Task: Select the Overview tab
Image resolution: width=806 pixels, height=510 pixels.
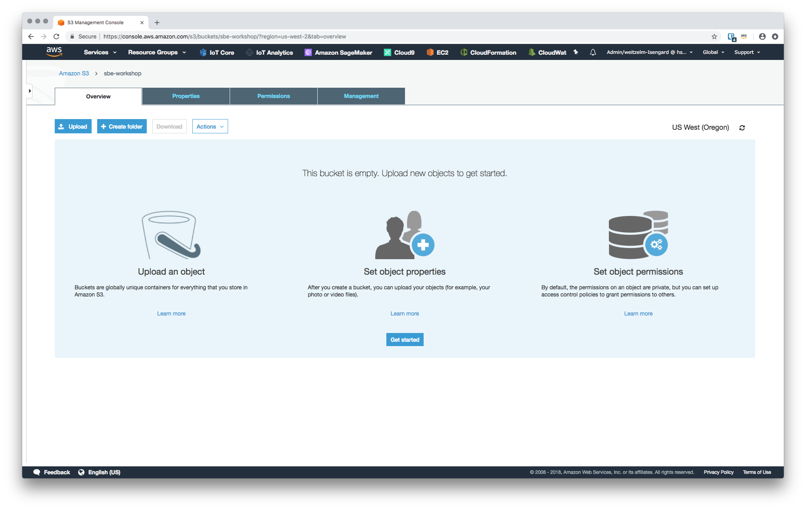Action: 98,96
